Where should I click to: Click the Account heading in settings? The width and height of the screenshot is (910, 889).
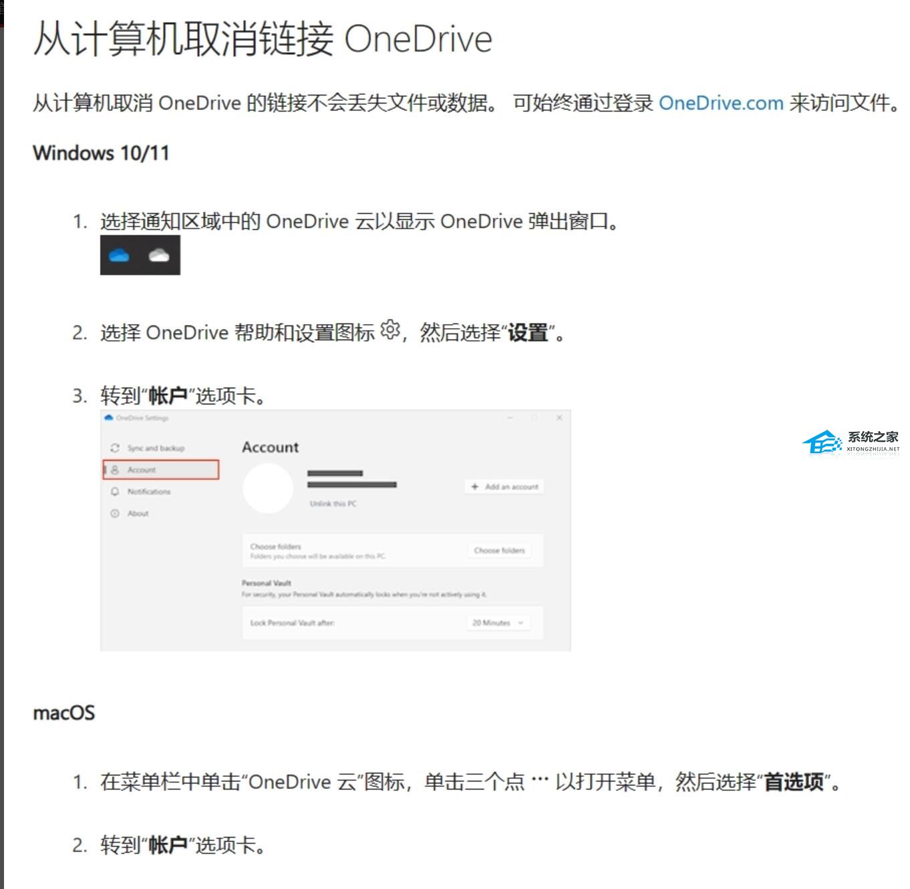(x=270, y=447)
